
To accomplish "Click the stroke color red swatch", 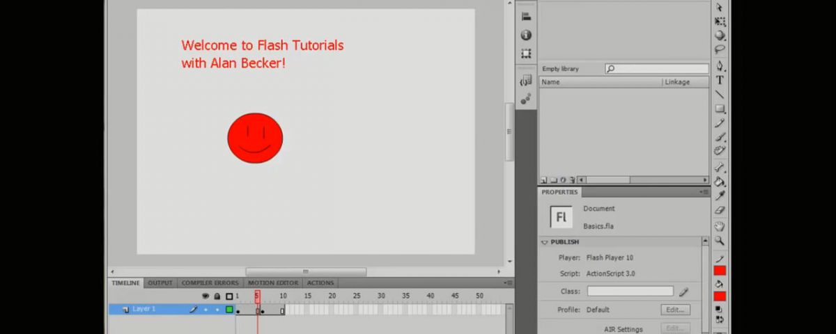I will (720, 270).
